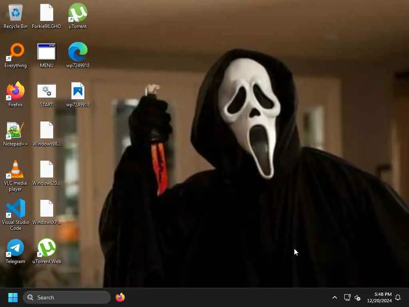Screen dimensions: 409x307
Task: Show hidden system tray icons
Action: [x=335, y=297]
